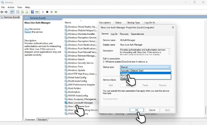Select the General tab
207x125 pixels.
pos(105,34)
